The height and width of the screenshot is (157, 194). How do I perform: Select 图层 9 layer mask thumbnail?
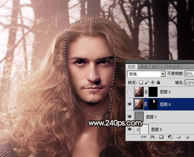click(153, 92)
